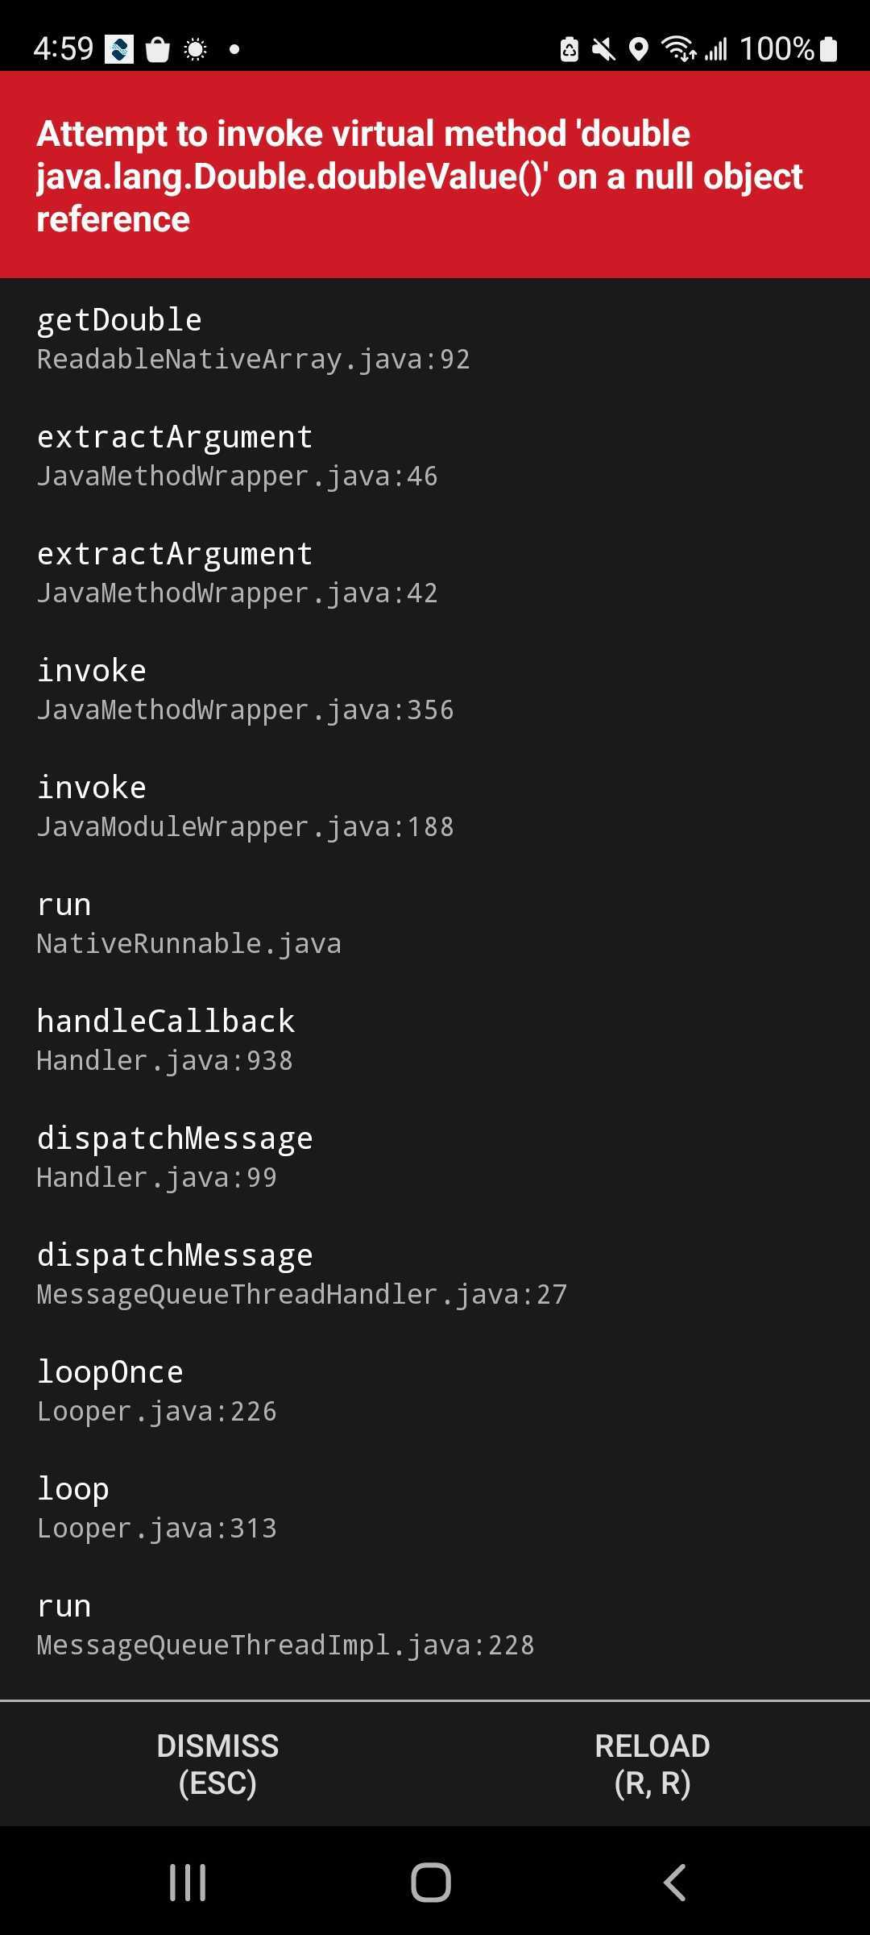Tap the red error message banner
The width and height of the screenshot is (870, 1935).
point(435,173)
